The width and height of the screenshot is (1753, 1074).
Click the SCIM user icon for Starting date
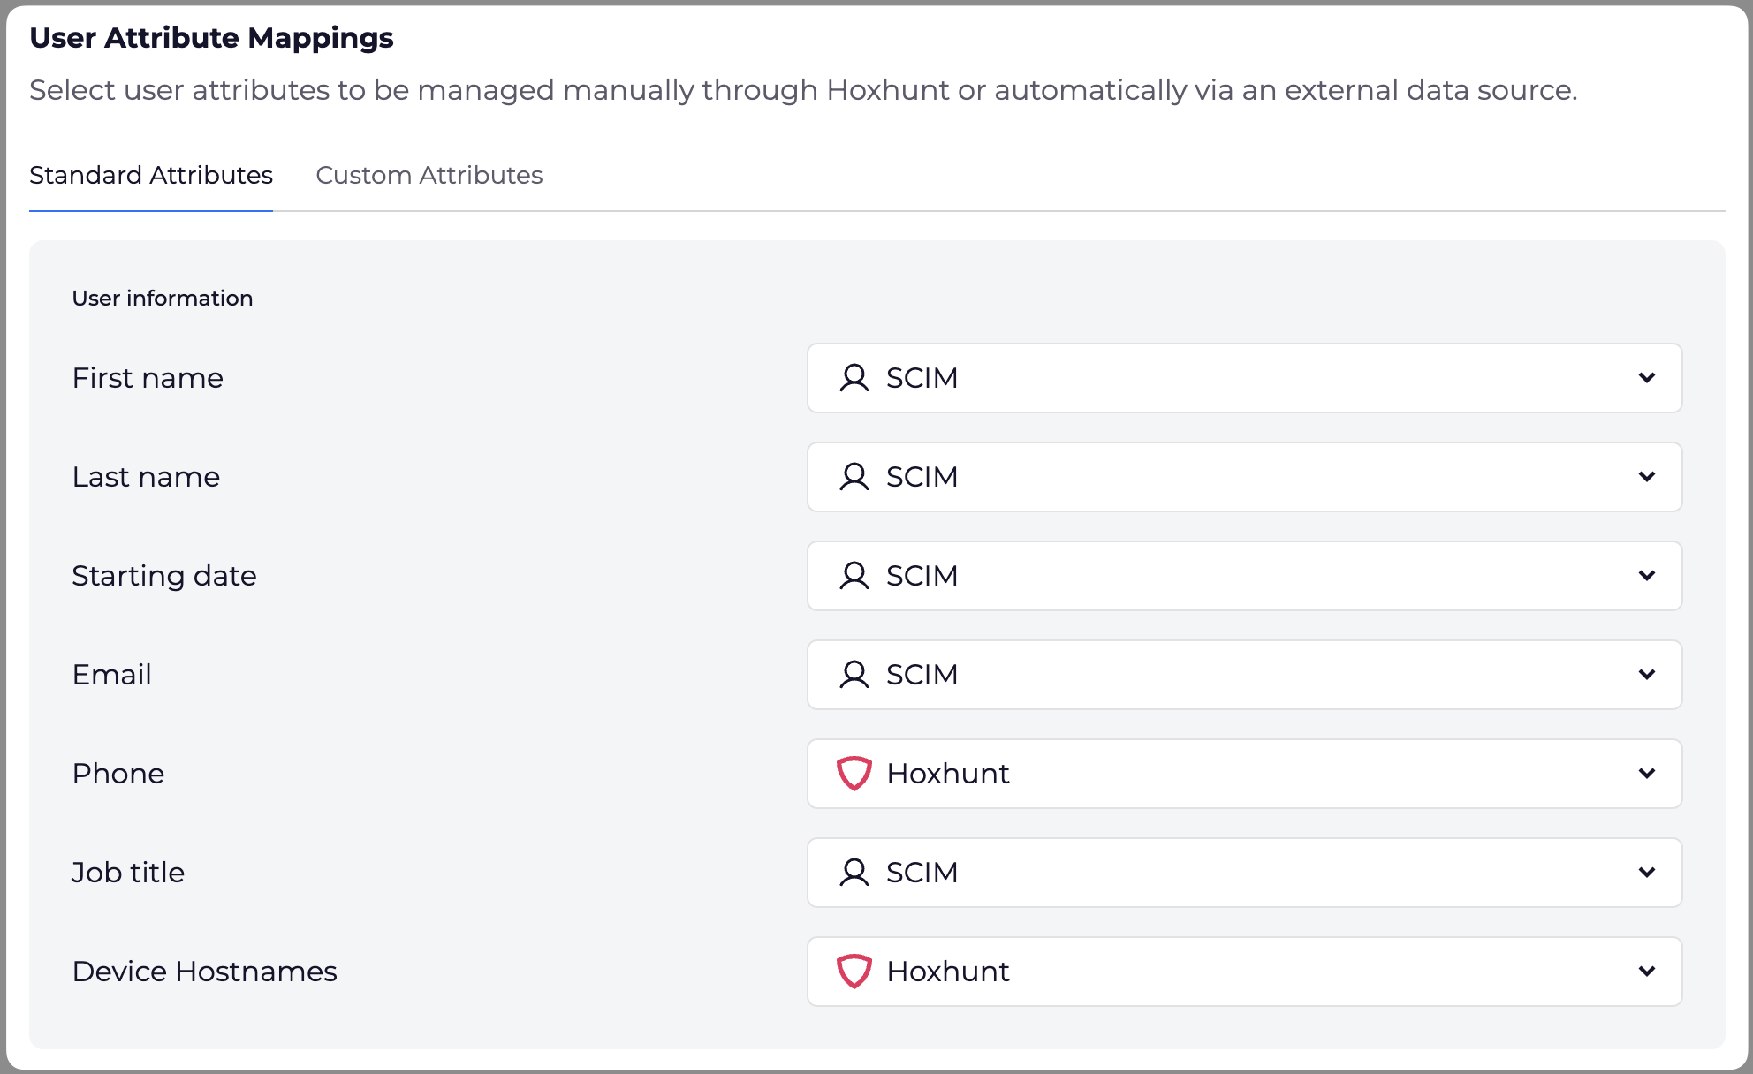point(854,576)
